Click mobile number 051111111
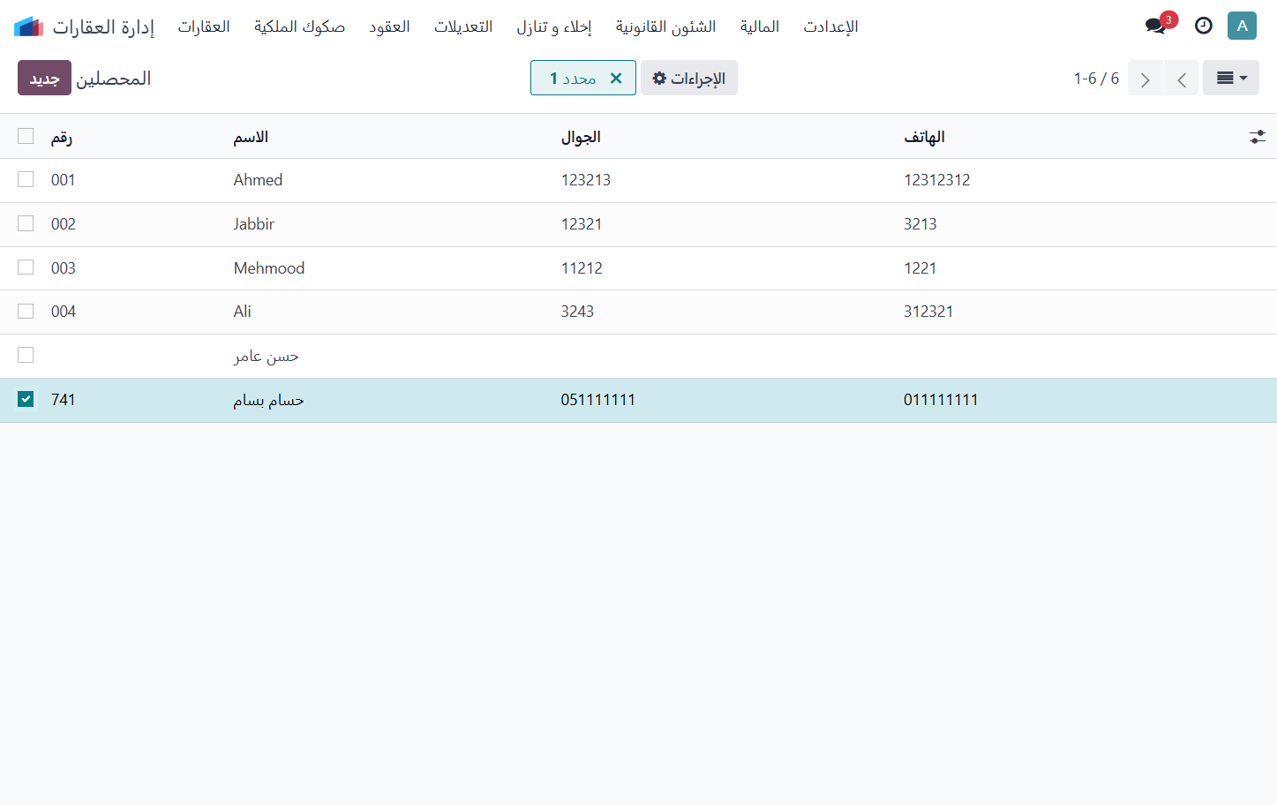The height and width of the screenshot is (805, 1277). tap(598, 400)
